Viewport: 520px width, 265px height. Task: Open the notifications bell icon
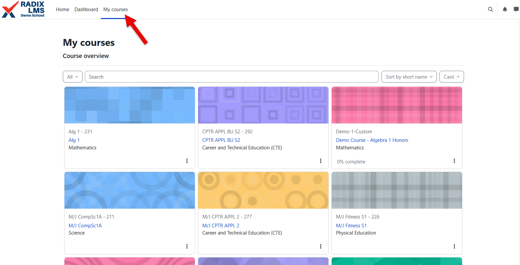505,9
